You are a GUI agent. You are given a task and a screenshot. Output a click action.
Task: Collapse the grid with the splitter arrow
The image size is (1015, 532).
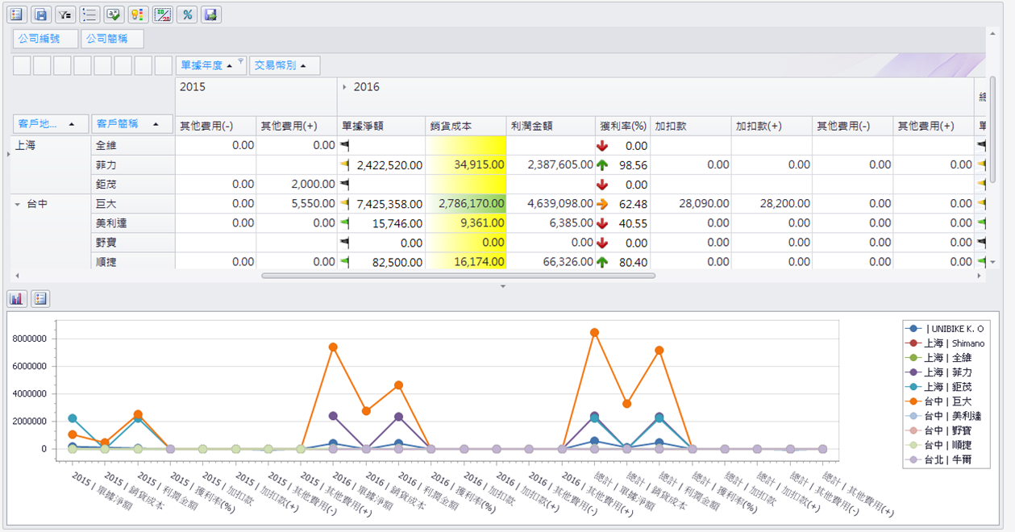502,286
